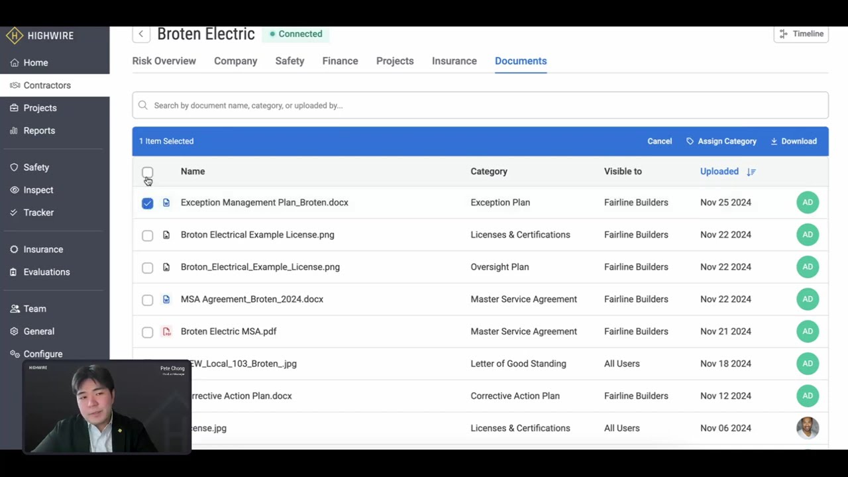This screenshot has width=848, height=477.
Task: Focus the document search field
Action: click(x=480, y=105)
